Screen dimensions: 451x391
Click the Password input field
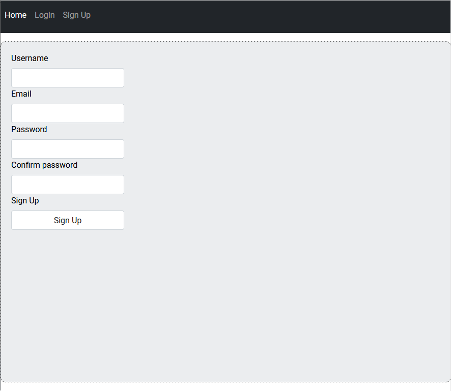(67, 148)
